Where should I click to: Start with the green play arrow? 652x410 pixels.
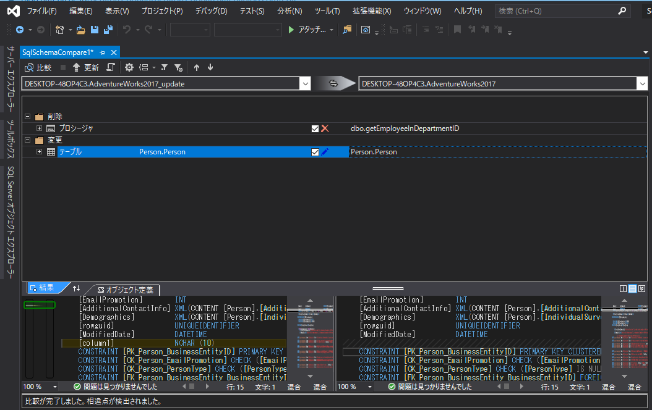(291, 30)
